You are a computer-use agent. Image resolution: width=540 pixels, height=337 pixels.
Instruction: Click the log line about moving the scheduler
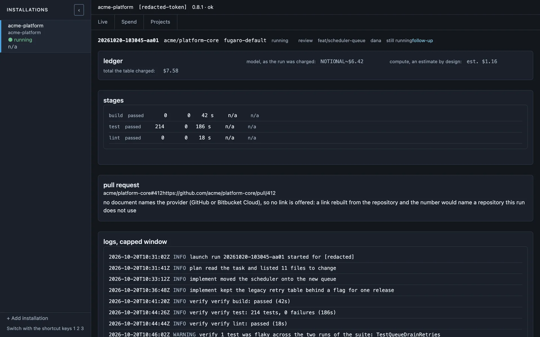pos(315,279)
